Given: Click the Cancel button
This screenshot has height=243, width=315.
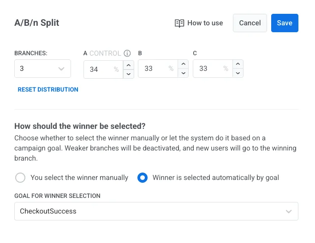Looking at the screenshot, I should click(x=250, y=23).
